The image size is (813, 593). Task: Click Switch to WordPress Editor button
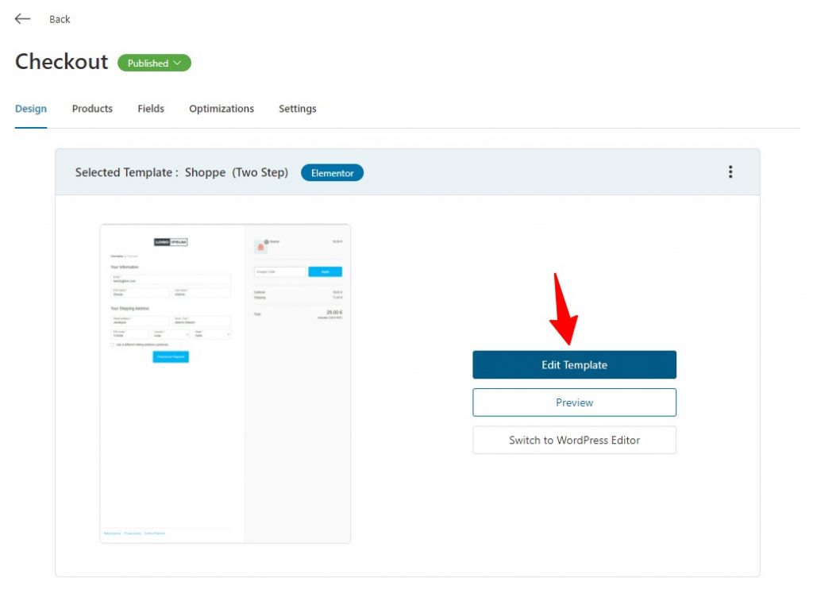[x=575, y=440]
